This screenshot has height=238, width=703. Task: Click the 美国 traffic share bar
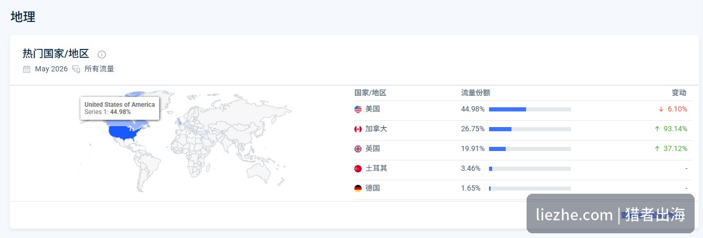[530, 109]
